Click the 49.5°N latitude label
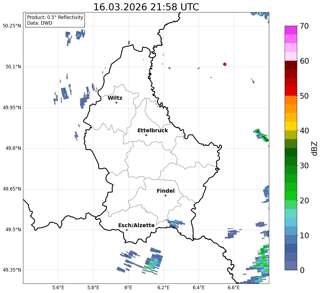Image resolution: width=321 pixels, height=293 pixels. tap(13, 230)
